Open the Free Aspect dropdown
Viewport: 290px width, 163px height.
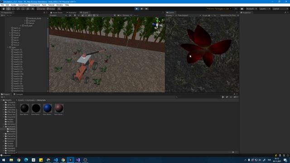pos(189,15)
